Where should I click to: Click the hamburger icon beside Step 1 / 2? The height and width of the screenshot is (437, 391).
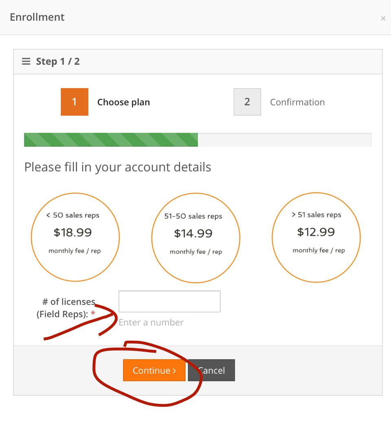tap(26, 62)
